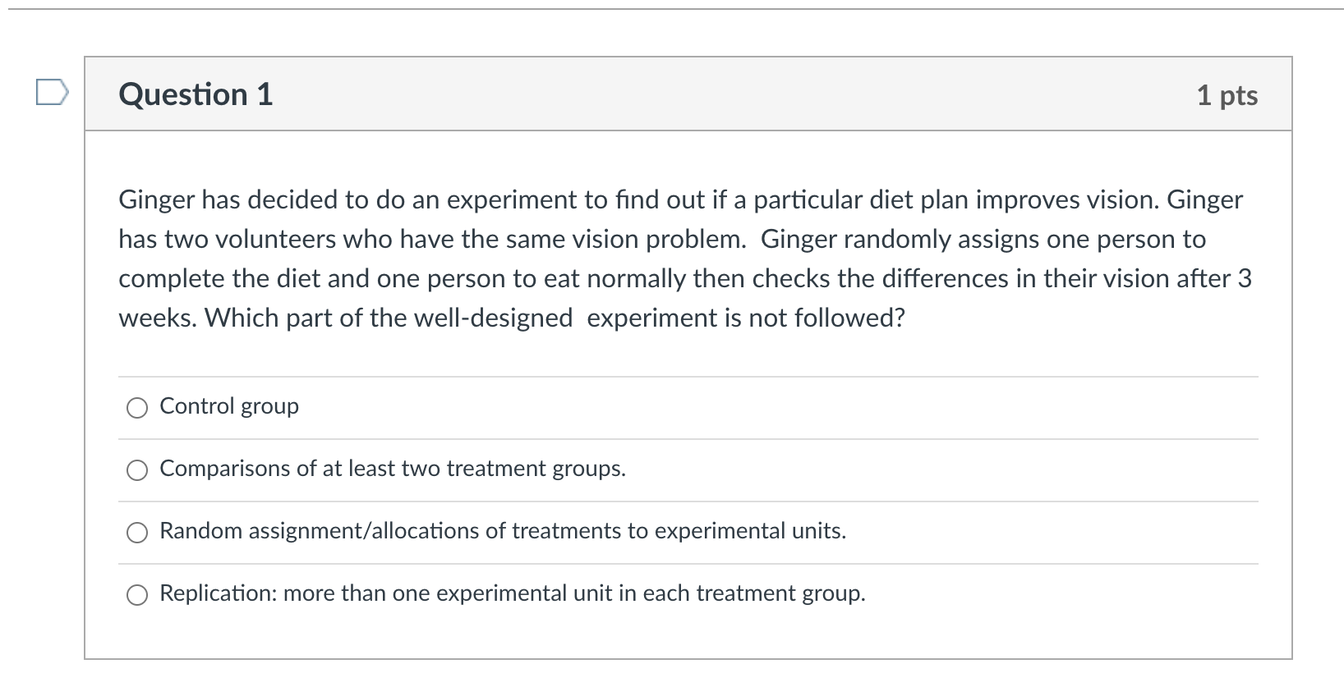The width and height of the screenshot is (1344, 696).
Task: Select the Control group radio button
Action: pyautogui.click(x=137, y=407)
